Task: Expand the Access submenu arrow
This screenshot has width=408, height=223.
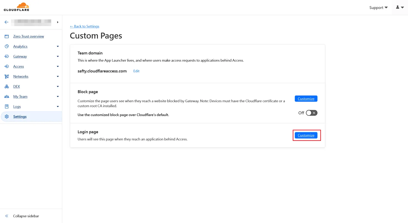Action: click(58, 67)
